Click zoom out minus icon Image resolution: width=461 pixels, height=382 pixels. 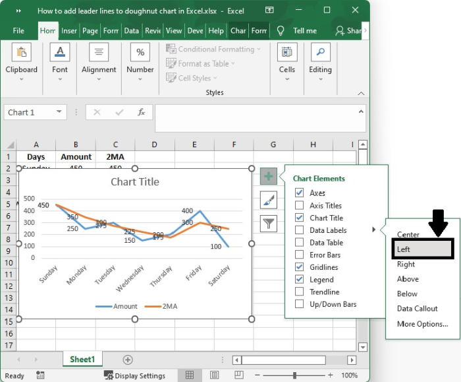[258, 375]
